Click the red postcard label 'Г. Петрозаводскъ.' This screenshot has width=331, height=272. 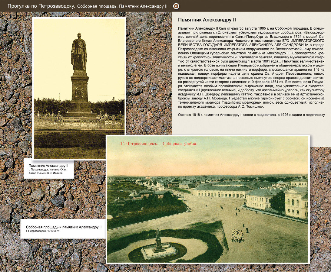pos(140,144)
